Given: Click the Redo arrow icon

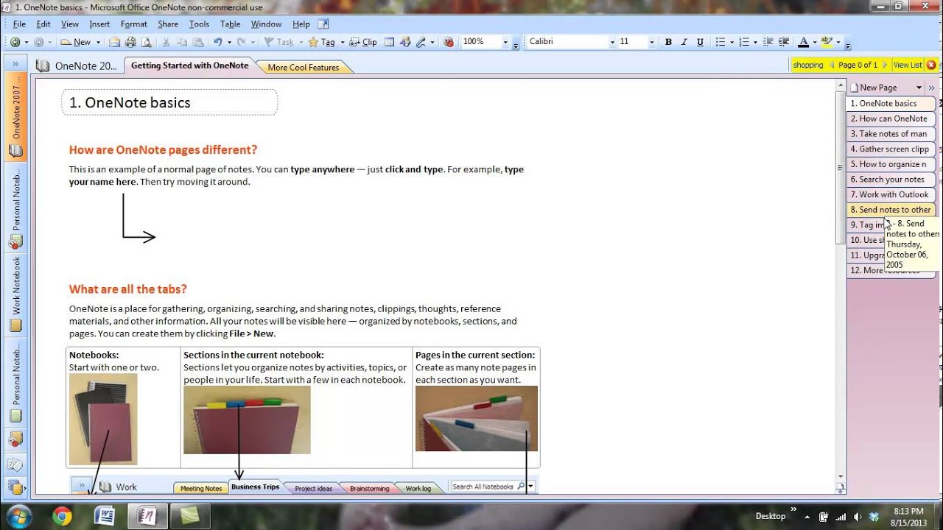Looking at the screenshot, I should coord(242,42).
